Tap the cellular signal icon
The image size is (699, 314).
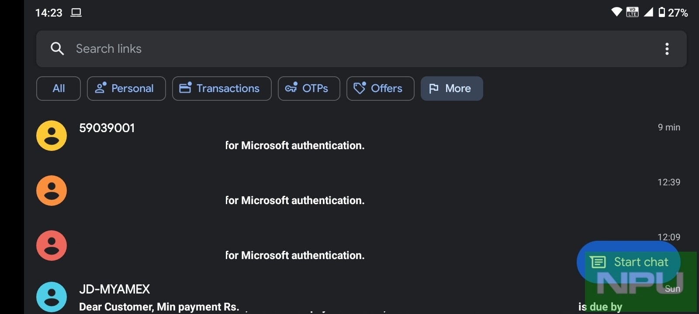pos(648,12)
